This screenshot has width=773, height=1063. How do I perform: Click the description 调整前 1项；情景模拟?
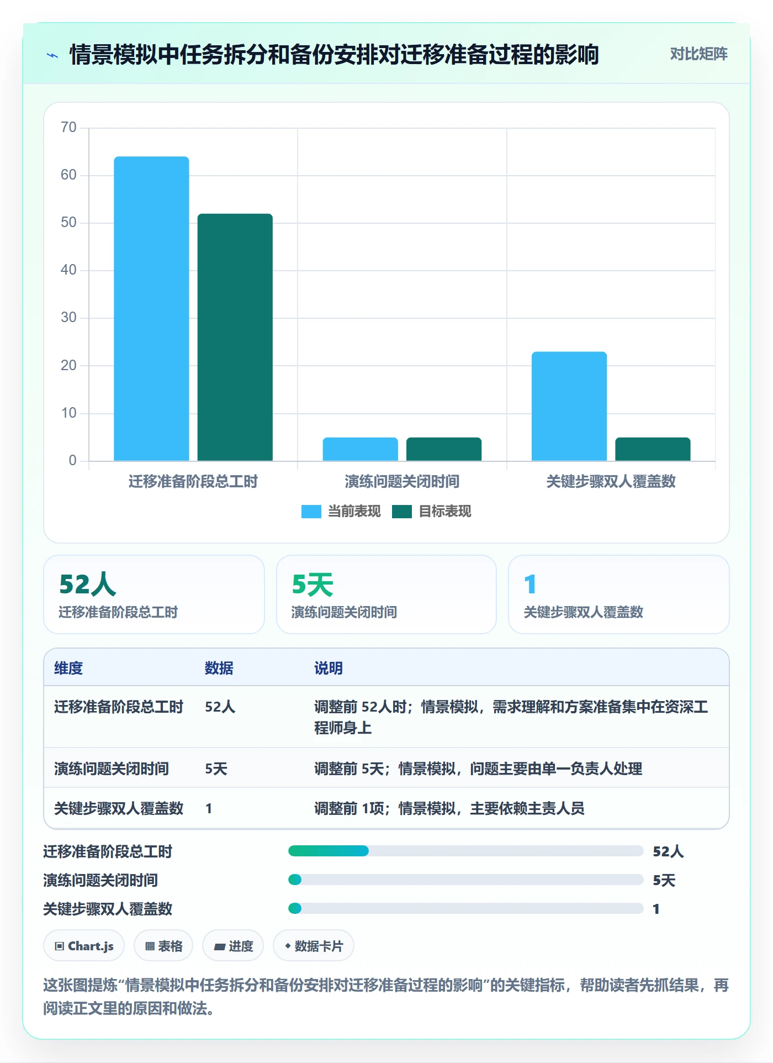coord(449,808)
